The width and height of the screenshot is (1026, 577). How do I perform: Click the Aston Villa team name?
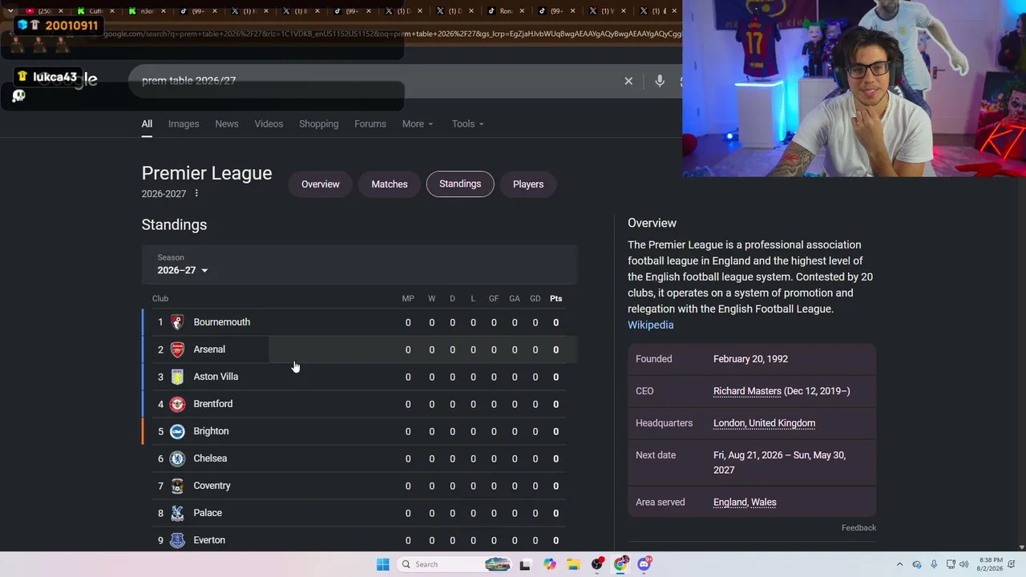pyautogui.click(x=216, y=377)
